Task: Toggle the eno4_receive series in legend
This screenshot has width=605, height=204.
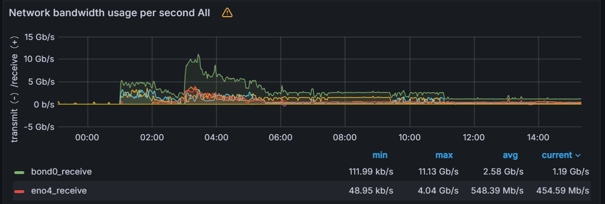Action: pyautogui.click(x=59, y=191)
